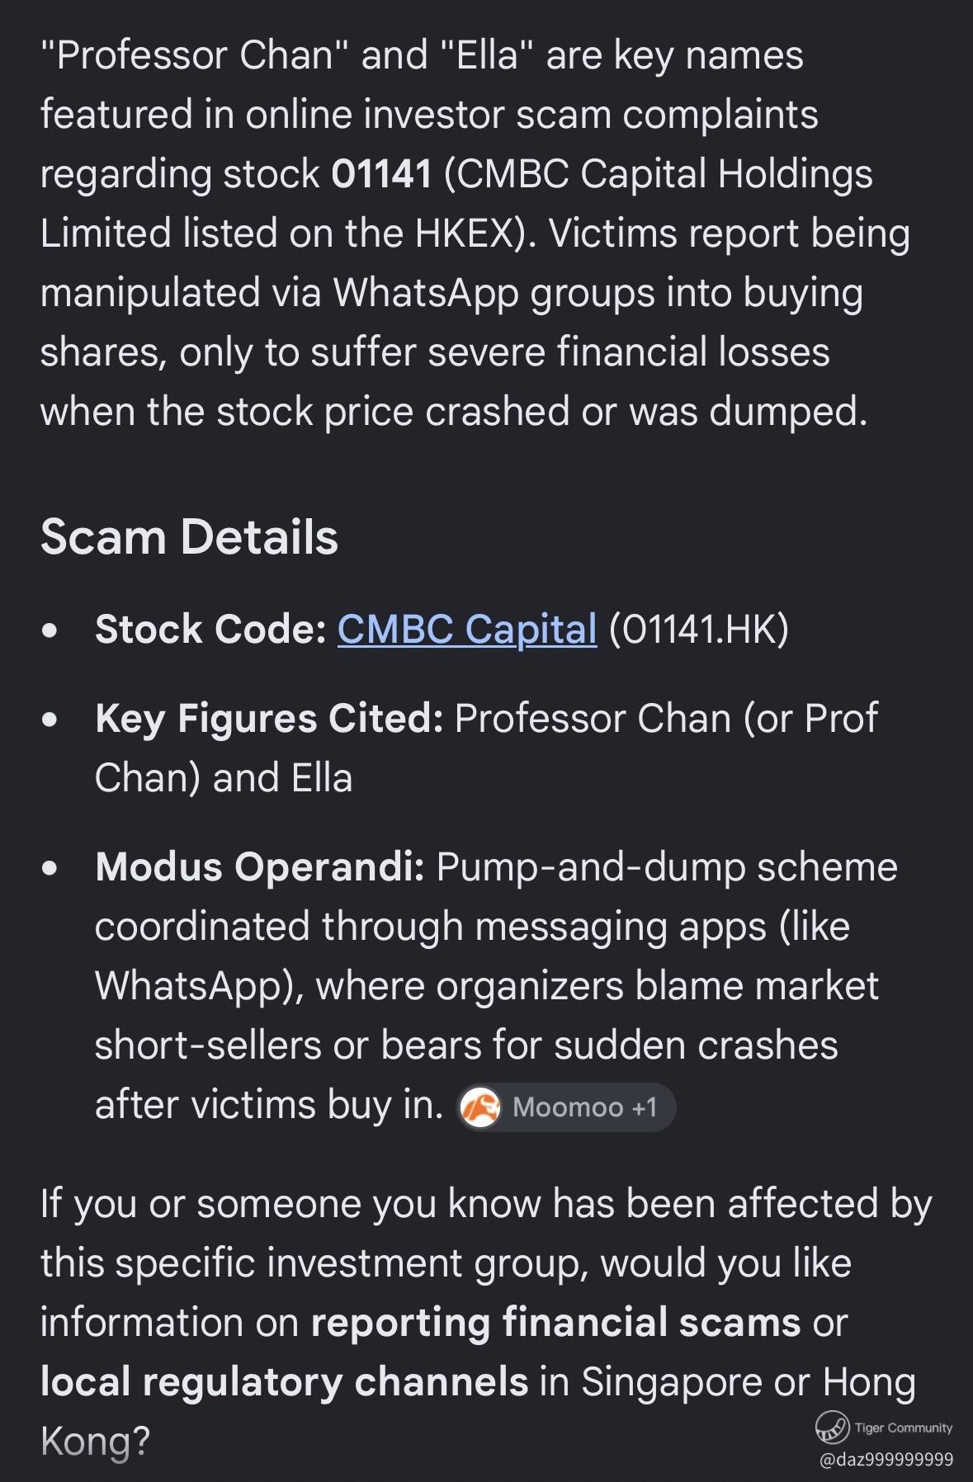Select the @daz999999999 username watermark
Viewport: 973px width, 1482px height.
pyautogui.click(x=886, y=1460)
